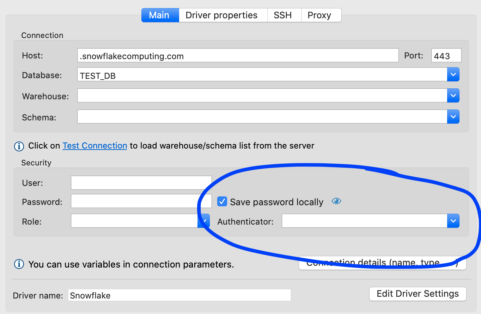Click the Warehouse dropdown arrow icon
The width and height of the screenshot is (481, 314).
click(453, 95)
